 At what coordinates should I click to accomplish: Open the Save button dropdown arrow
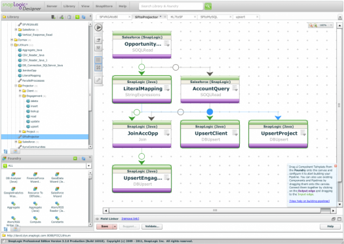click(x=115, y=226)
